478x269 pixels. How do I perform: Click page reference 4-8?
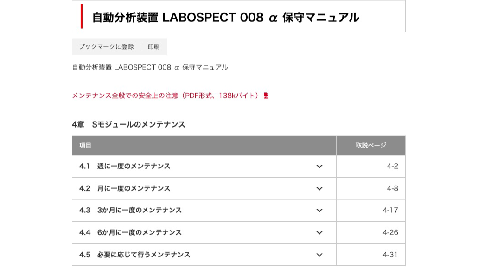pos(392,188)
